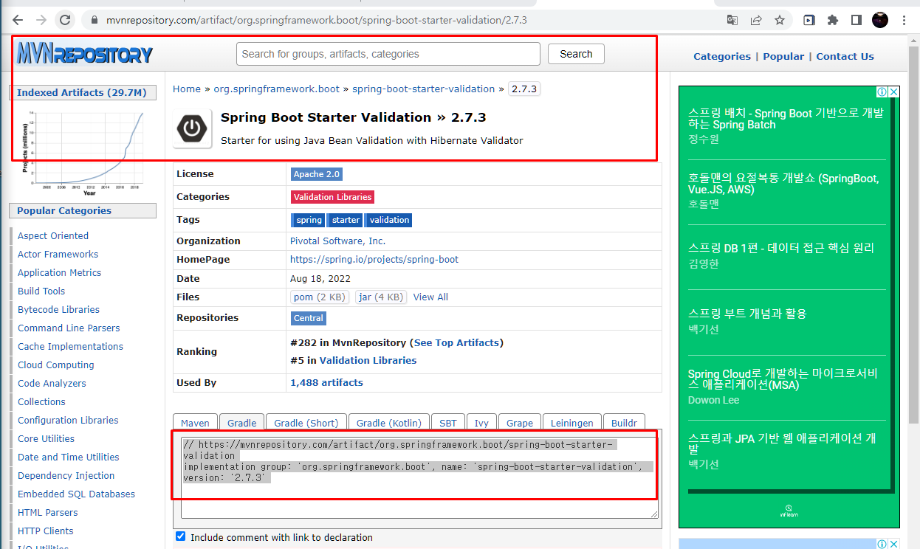The image size is (920, 549).
Task: Click the Gradle dependency snippet text area
Action: click(419, 477)
